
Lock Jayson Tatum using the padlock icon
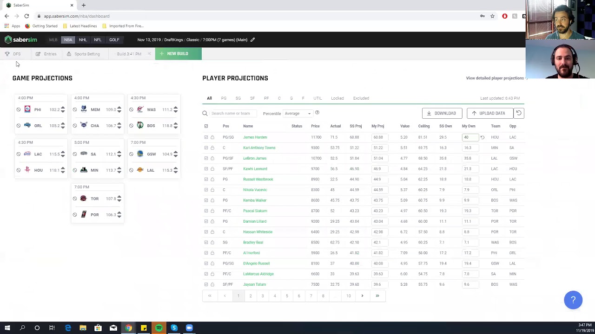[x=212, y=284]
